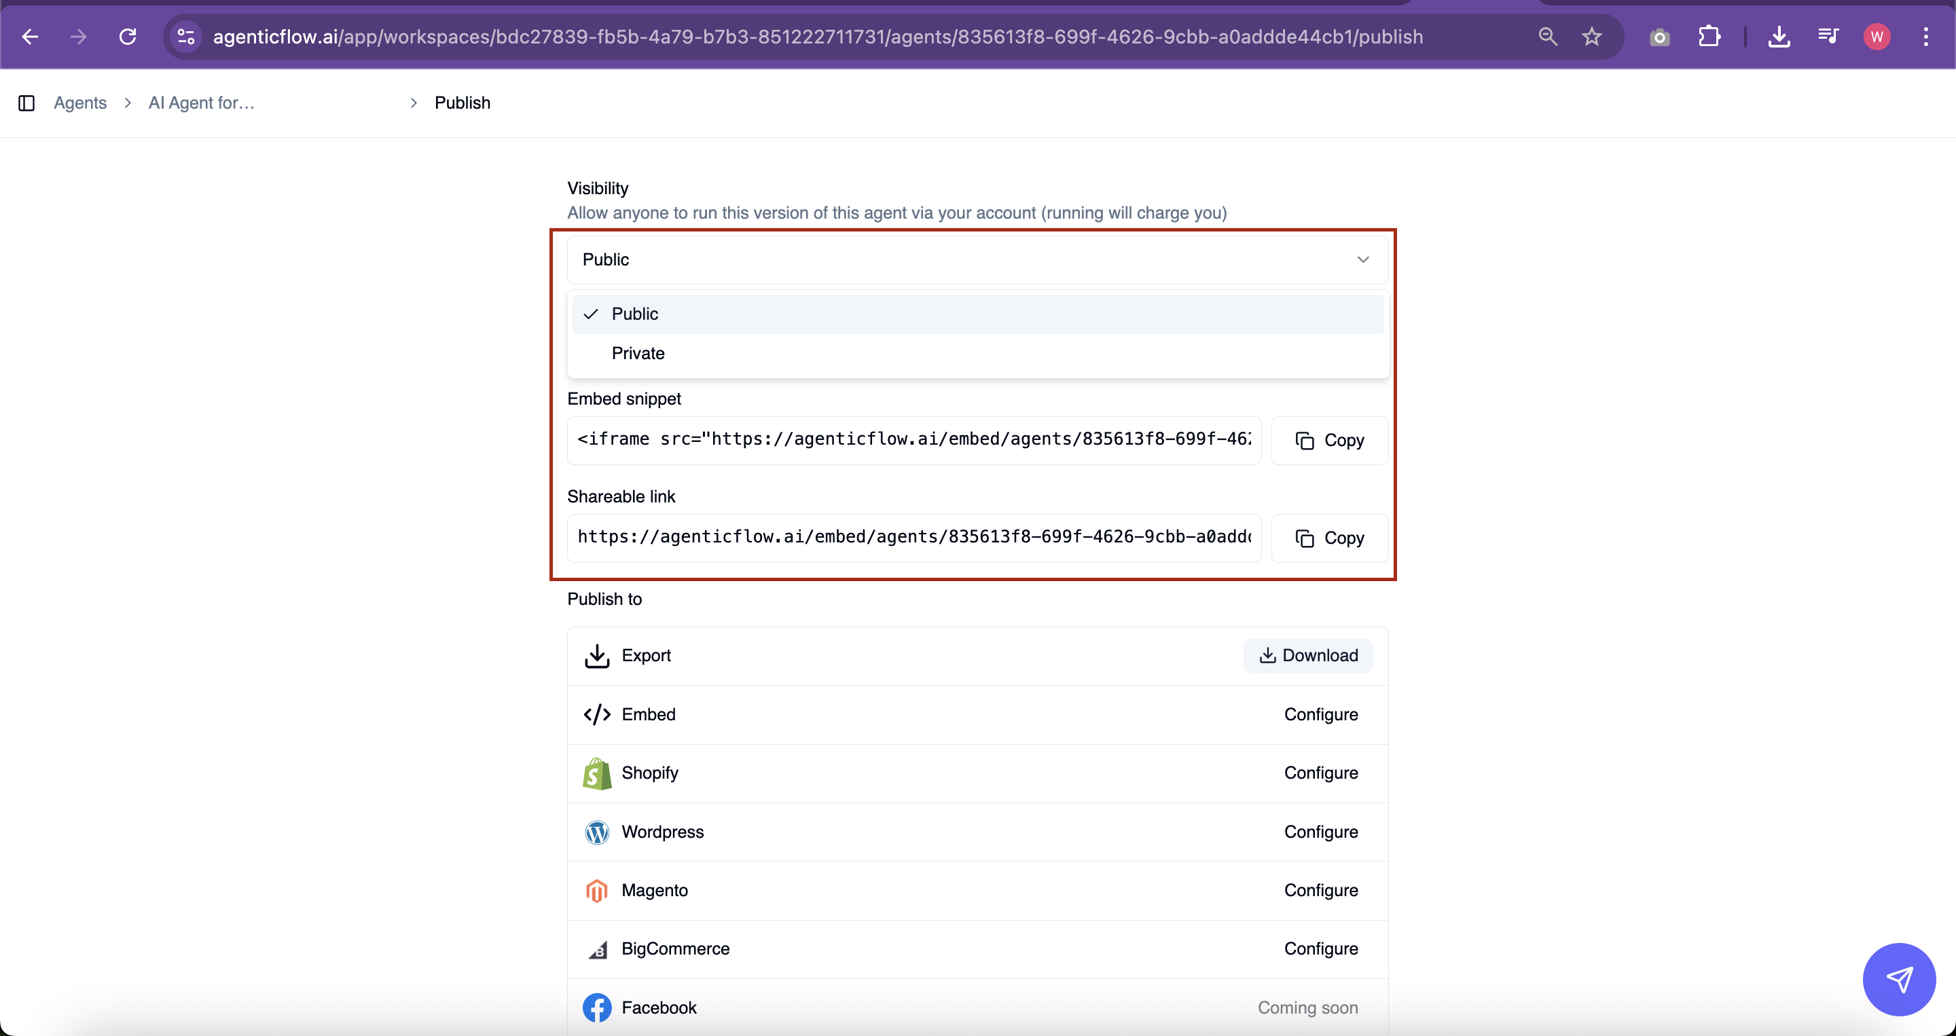1956x1036 pixels.
Task: Configure the BigCommerce integration
Action: tap(1320, 948)
